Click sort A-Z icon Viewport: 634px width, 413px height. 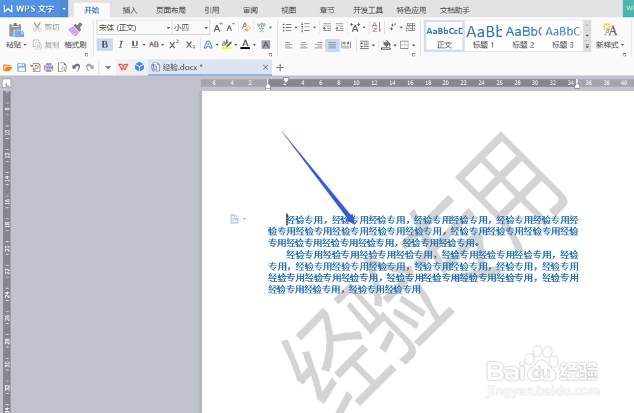click(376, 27)
